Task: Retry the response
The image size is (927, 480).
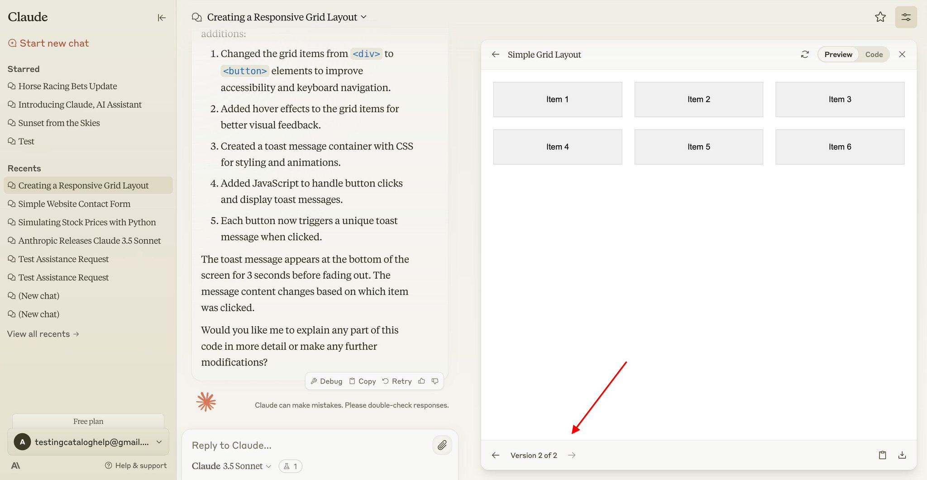Action: tap(397, 381)
